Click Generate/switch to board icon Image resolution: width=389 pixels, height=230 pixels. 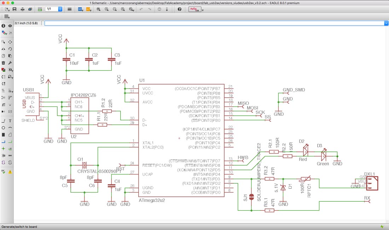40,9
